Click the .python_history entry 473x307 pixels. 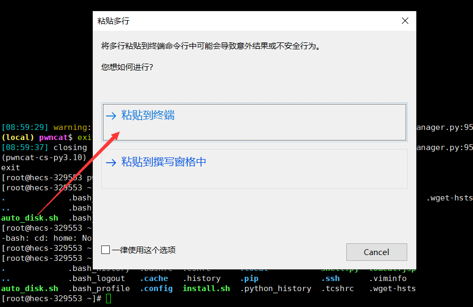[x=276, y=288]
